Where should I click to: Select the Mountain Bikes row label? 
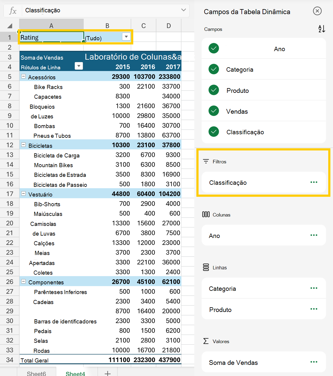53,165
